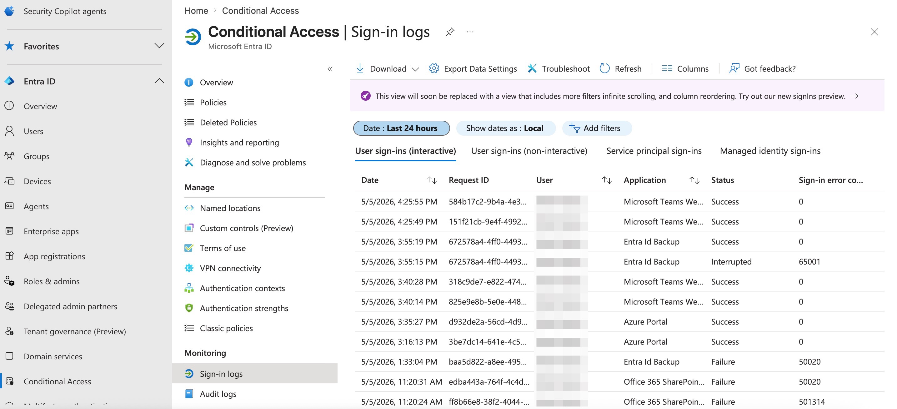Open sign-in row with Interrupted status
The image size is (897, 409).
[x=619, y=262]
